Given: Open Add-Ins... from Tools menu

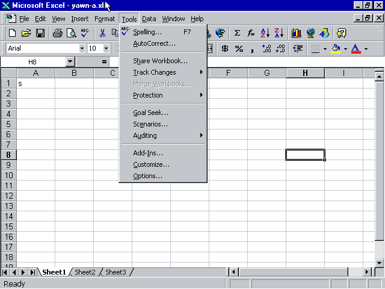Looking at the screenshot, I should tap(163, 153).
